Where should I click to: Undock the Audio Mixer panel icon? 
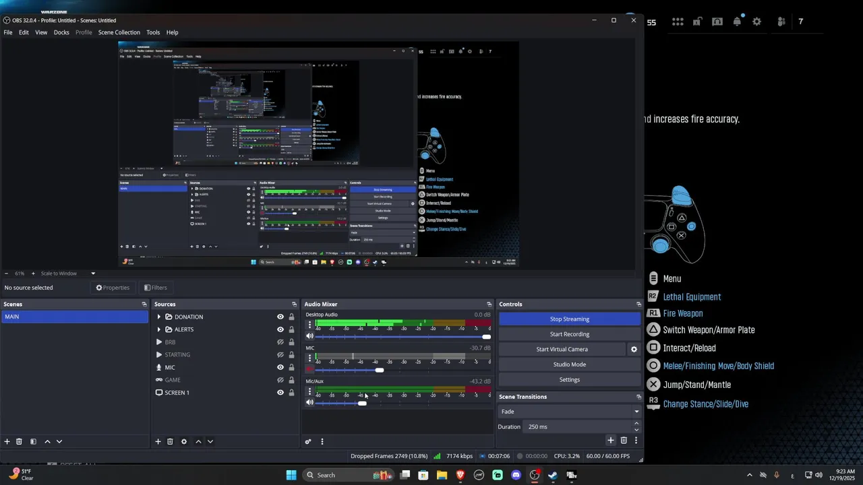tap(489, 304)
